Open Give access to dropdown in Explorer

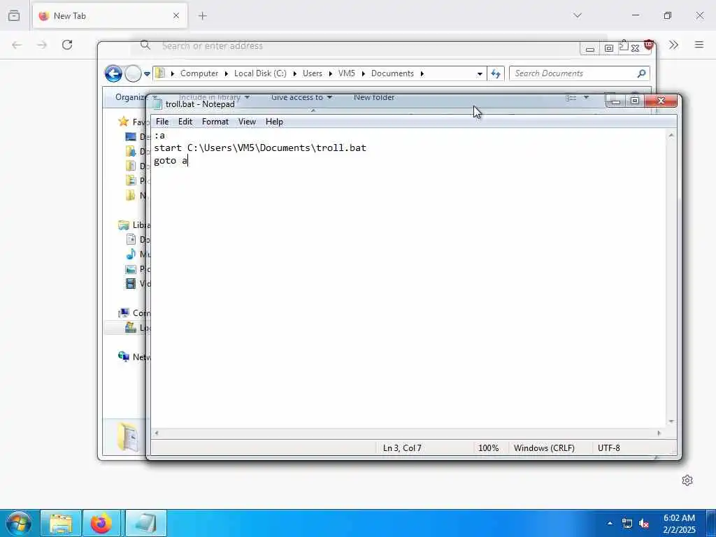[301, 97]
